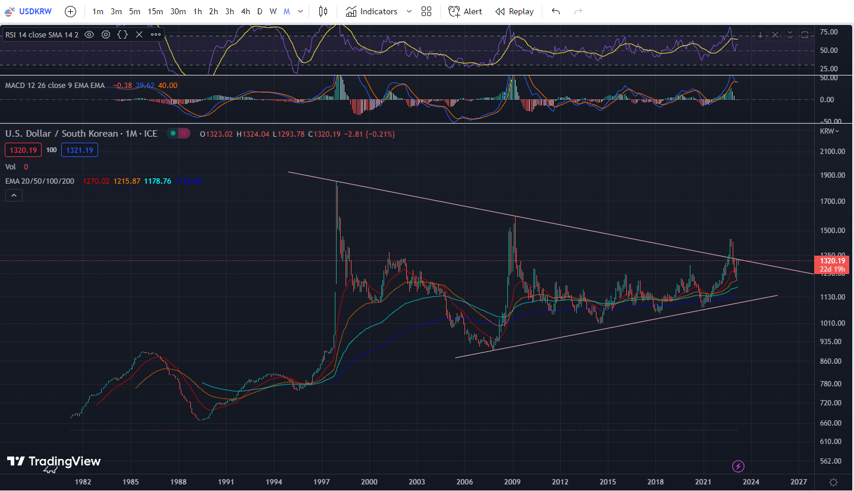This screenshot has height=491, width=854.
Task: Open the Indicators dialog
Action: click(372, 11)
